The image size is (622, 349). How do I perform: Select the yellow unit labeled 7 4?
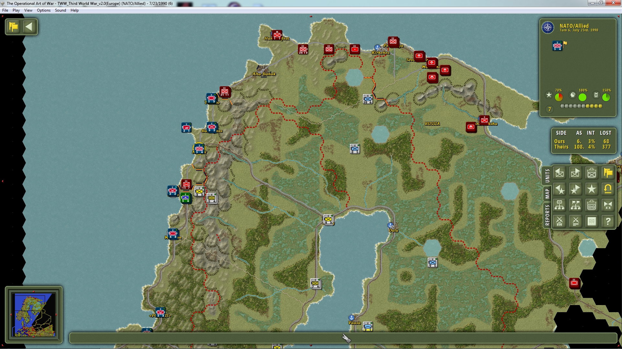[316, 284]
